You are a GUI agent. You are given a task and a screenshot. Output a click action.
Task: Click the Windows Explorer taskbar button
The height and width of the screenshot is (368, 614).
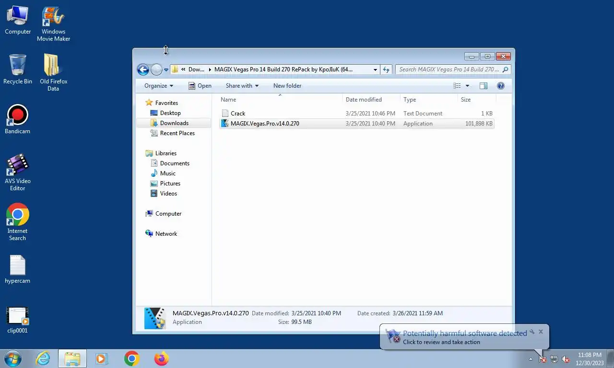(x=72, y=358)
